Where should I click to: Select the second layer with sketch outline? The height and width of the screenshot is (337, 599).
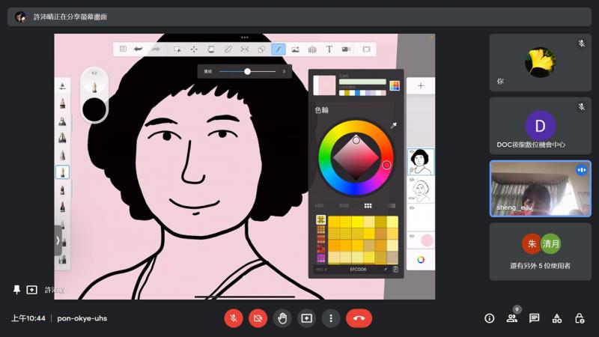tap(421, 189)
